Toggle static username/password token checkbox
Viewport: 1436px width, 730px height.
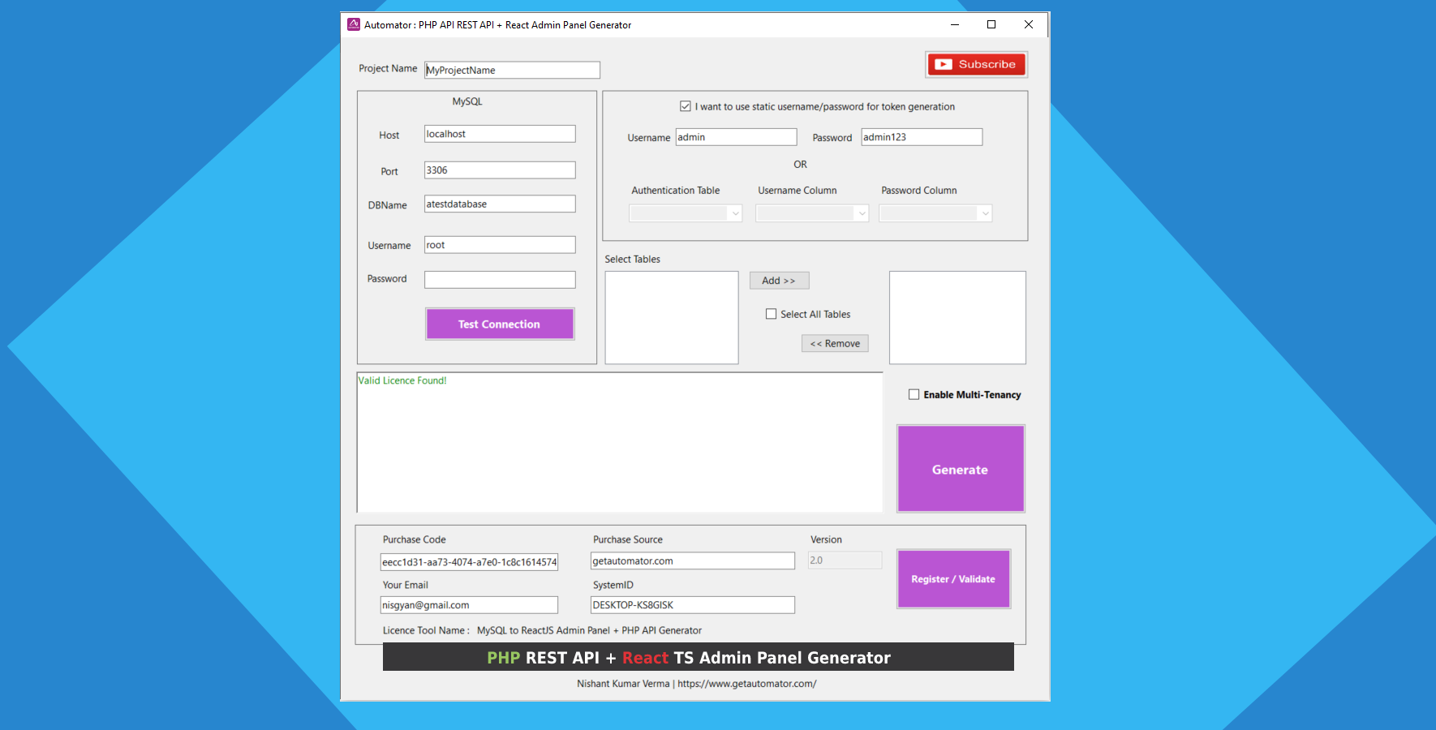click(686, 106)
